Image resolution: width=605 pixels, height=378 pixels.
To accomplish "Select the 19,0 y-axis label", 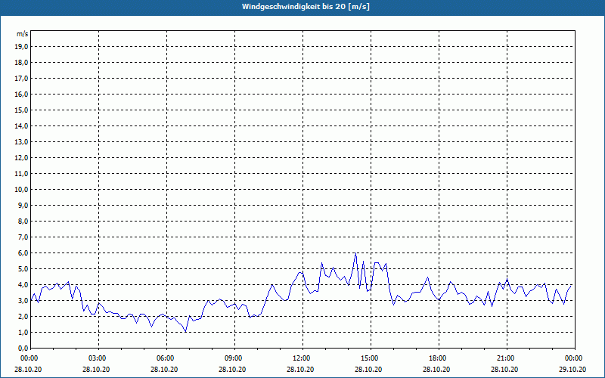I will click(22, 47).
